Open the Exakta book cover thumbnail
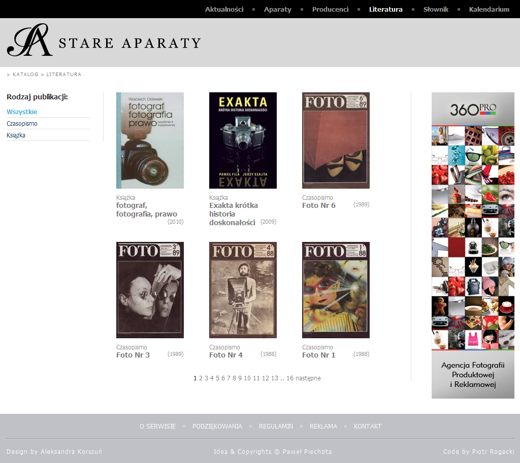This screenshot has height=463, width=520. coord(243,140)
